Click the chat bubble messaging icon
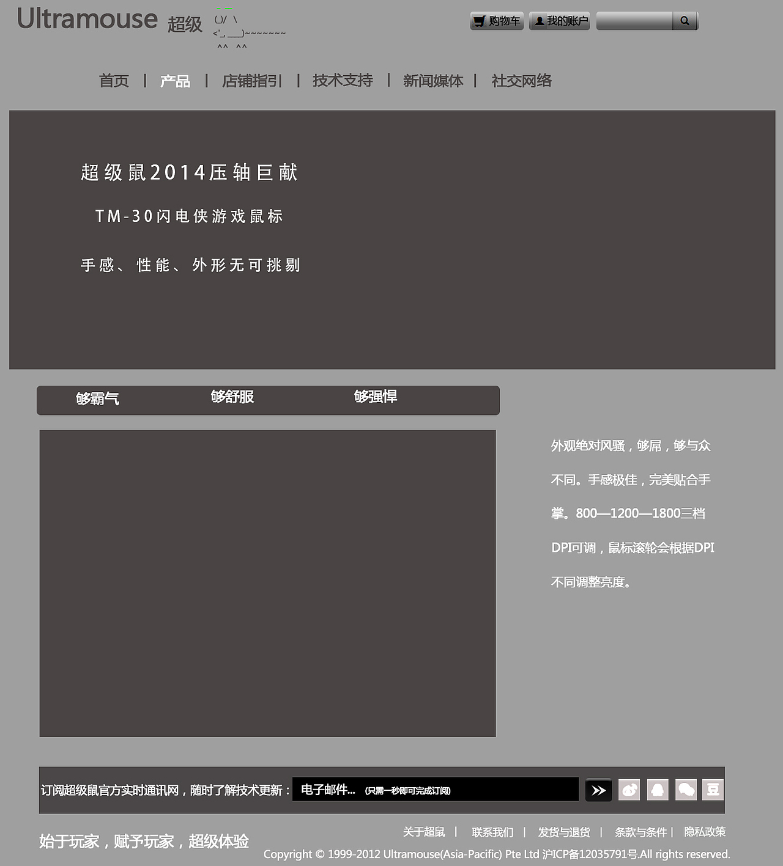 click(685, 789)
